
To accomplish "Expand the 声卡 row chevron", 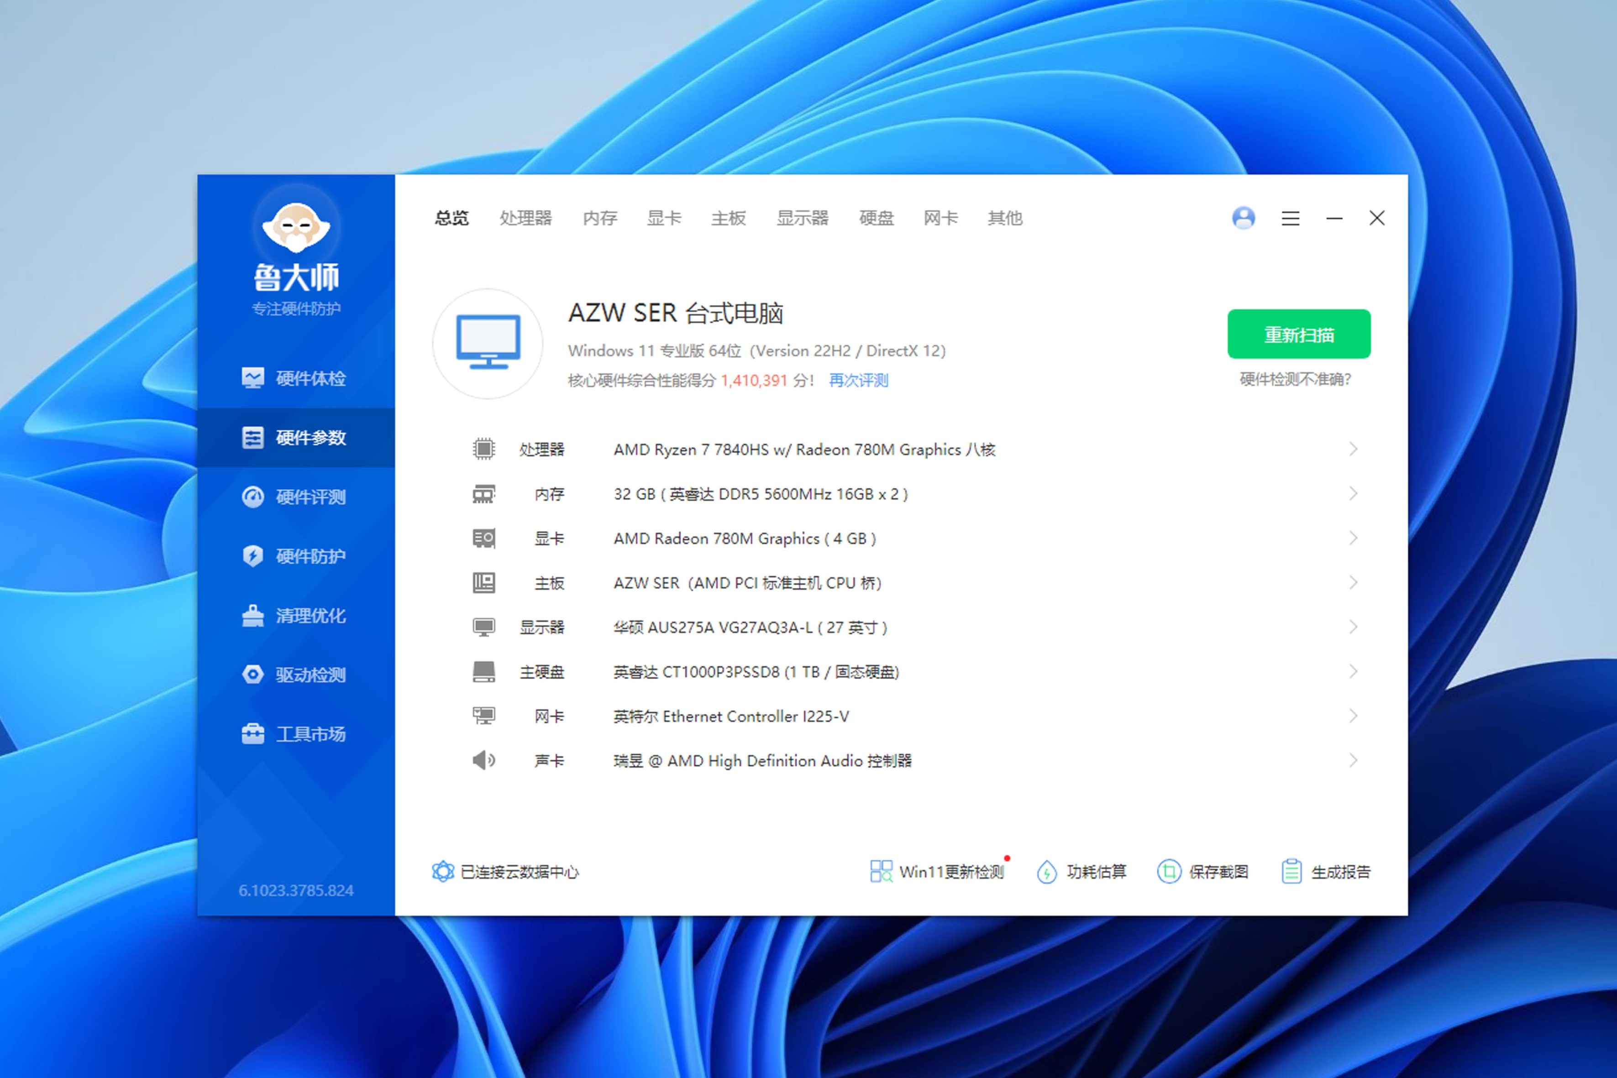I will pyautogui.click(x=1353, y=760).
